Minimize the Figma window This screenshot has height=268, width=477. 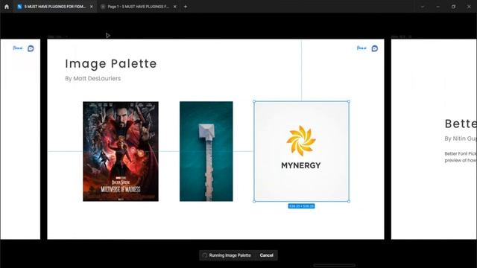438,7
